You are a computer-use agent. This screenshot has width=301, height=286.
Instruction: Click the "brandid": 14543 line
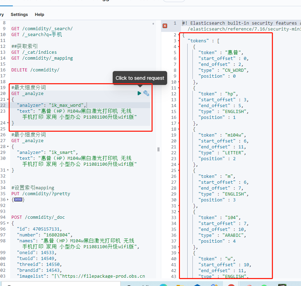[x=39, y=270]
